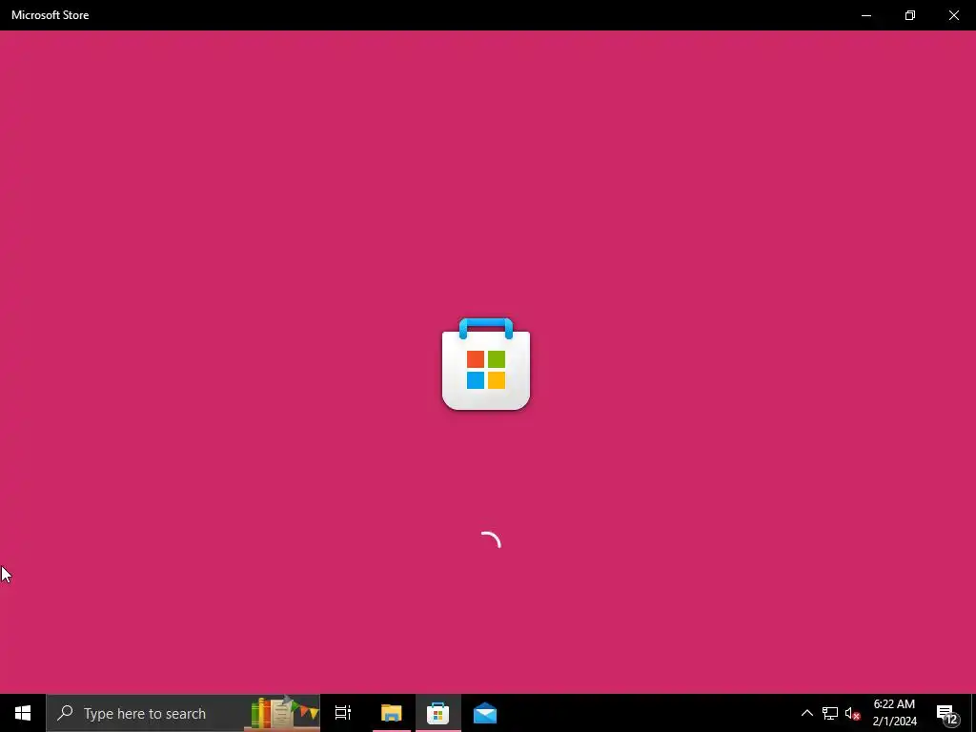The width and height of the screenshot is (976, 732).
Task: Open the Mail app from the taskbar
Action: coord(485,713)
